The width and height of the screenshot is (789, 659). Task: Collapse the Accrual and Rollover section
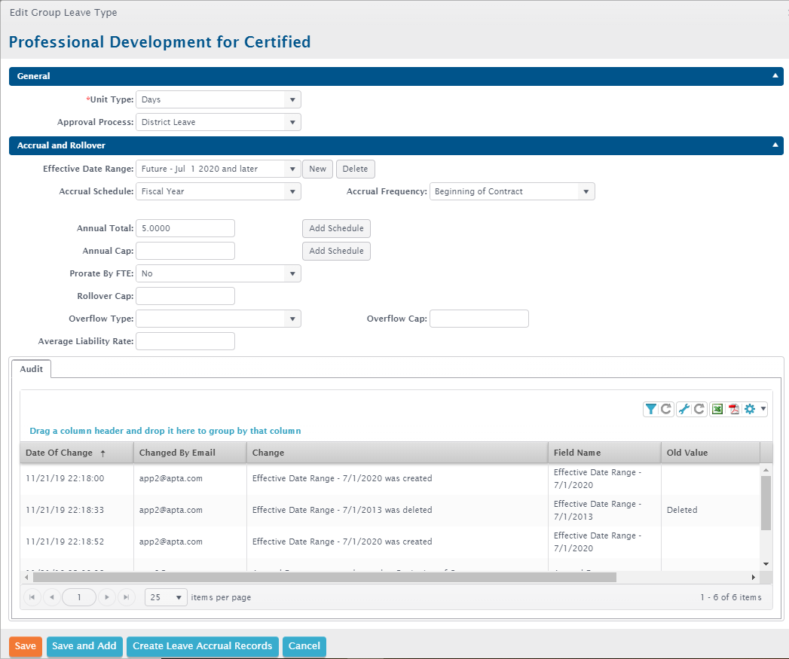[775, 145]
